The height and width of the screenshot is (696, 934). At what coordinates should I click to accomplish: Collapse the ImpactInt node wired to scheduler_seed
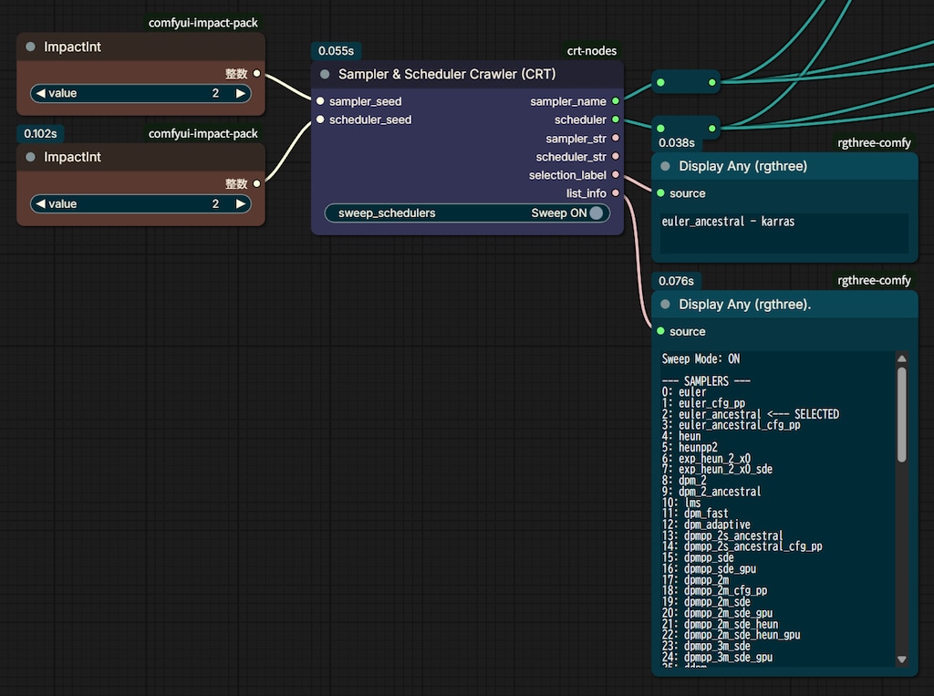click(30, 157)
